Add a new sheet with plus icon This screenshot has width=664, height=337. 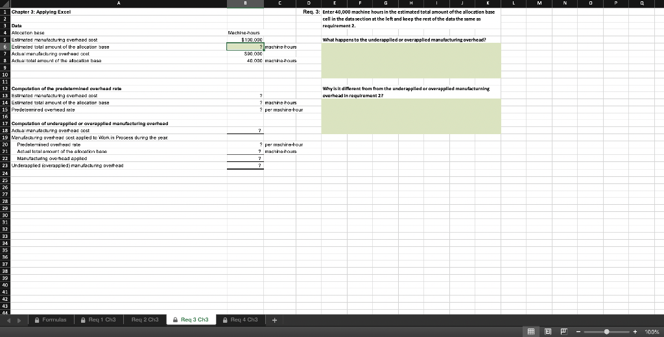pos(274,320)
